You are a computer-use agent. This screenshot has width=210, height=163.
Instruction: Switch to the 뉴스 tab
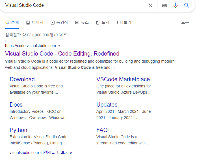(82, 23)
